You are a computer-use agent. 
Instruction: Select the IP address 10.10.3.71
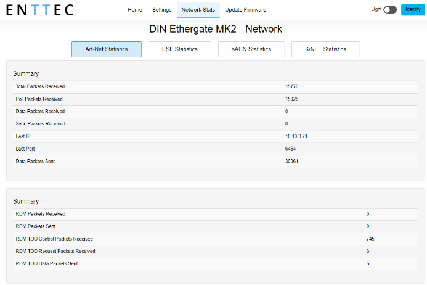[x=296, y=136]
